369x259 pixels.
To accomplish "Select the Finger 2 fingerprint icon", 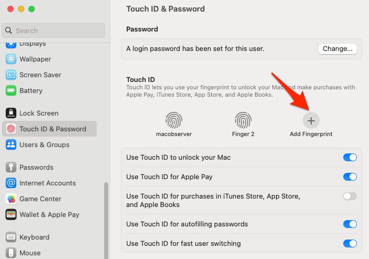I will coord(243,121).
